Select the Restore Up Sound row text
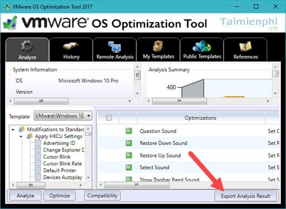Screen dimensions: 286x209 click(x=160, y=156)
